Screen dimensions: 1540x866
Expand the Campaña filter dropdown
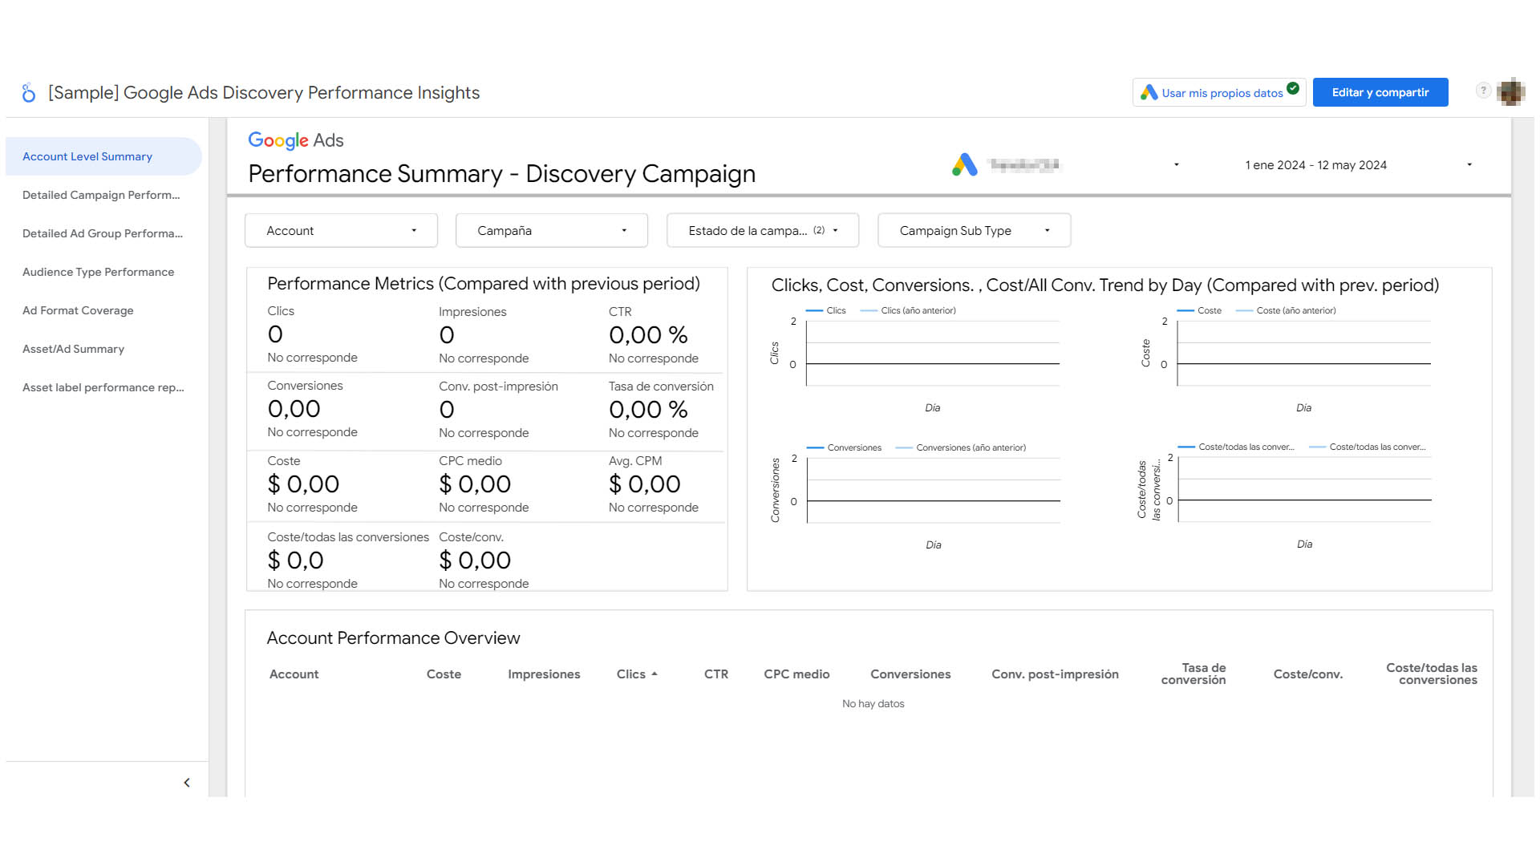pos(551,231)
